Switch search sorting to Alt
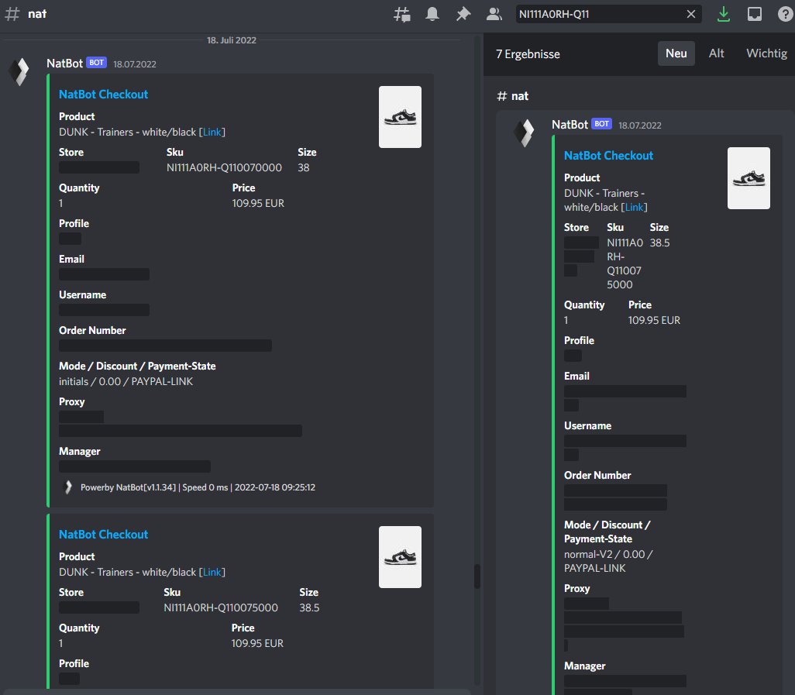The width and height of the screenshot is (795, 695). coord(716,53)
